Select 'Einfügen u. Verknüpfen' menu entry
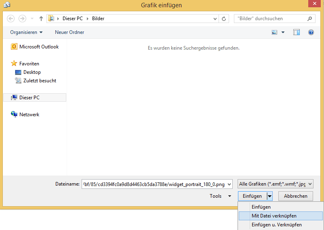This screenshot has height=230, width=324. 276,225
